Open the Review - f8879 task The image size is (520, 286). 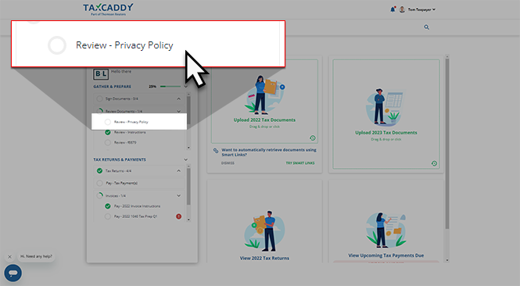point(125,142)
